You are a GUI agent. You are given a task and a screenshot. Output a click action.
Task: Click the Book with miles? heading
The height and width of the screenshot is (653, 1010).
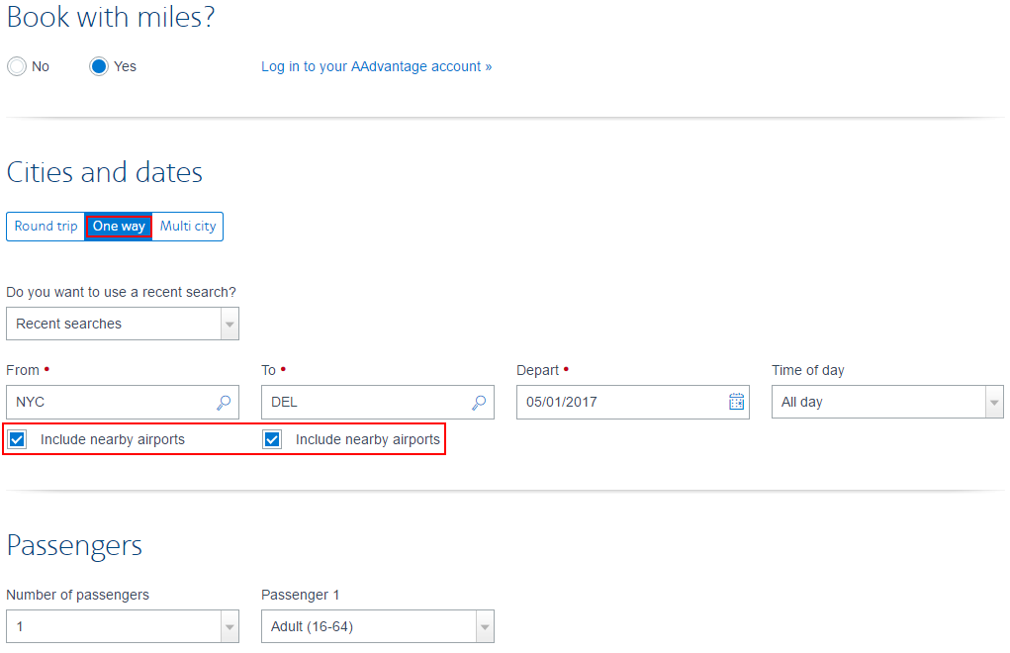(111, 17)
